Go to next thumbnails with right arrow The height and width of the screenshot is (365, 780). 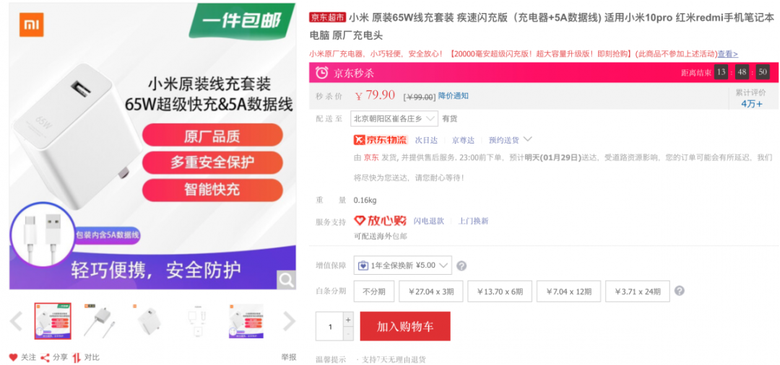click(x=290, y=321)
